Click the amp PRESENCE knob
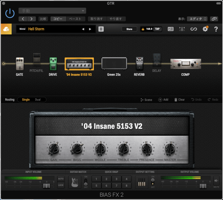The width and height of the screenshot is (223, 200). coord(147,149)
